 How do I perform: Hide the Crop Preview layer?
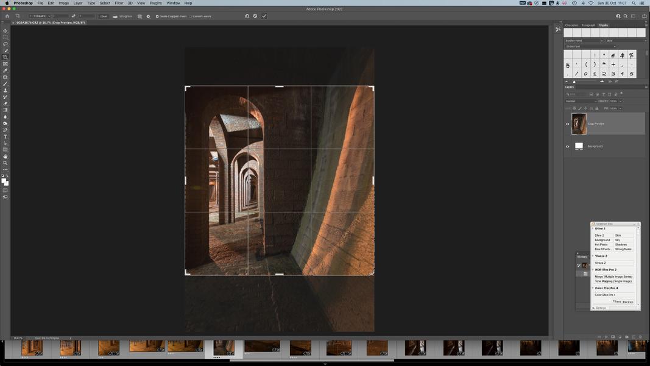[x=568, y=124]
